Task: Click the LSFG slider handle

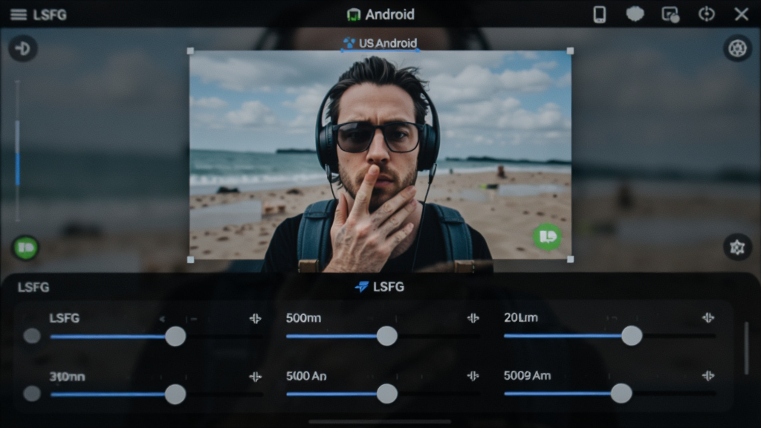Action: 175,337
